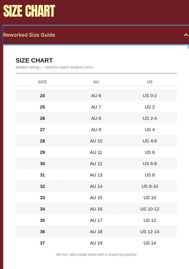Click the US 10-12 cell
This screenshot has width=189, height=269.
pyautogui.click(x=150, y=209)
